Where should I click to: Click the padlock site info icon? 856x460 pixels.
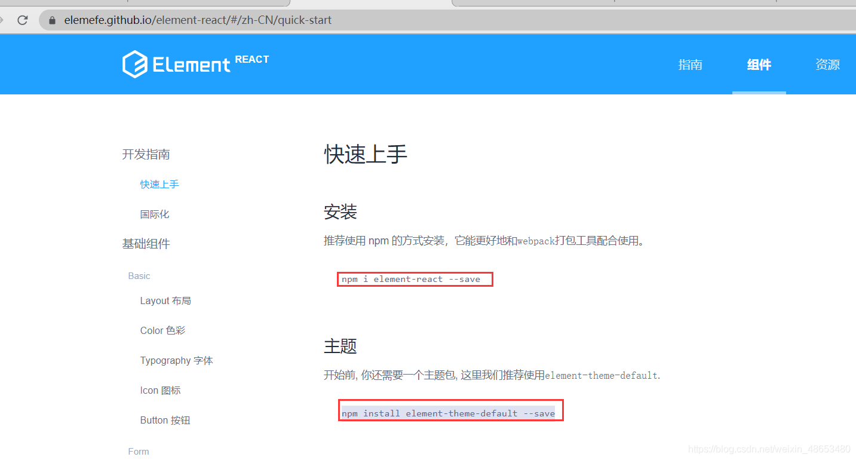[x=52, y=20]
